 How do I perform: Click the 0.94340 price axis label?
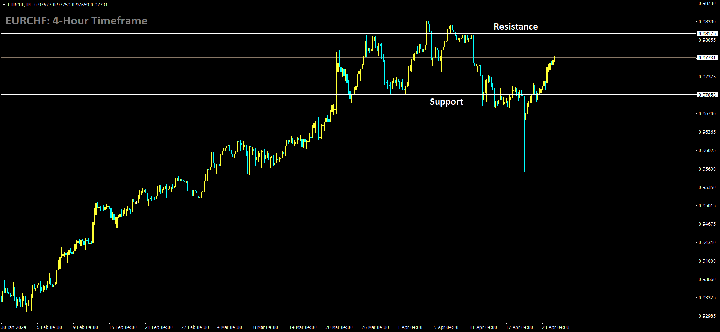point(707,242)
